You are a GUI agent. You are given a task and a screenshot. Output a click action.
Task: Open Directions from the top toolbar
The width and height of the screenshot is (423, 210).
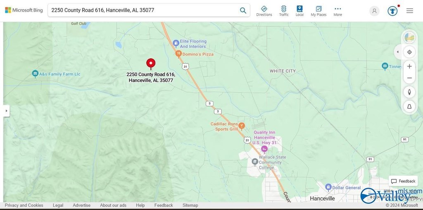coord(264,11)
